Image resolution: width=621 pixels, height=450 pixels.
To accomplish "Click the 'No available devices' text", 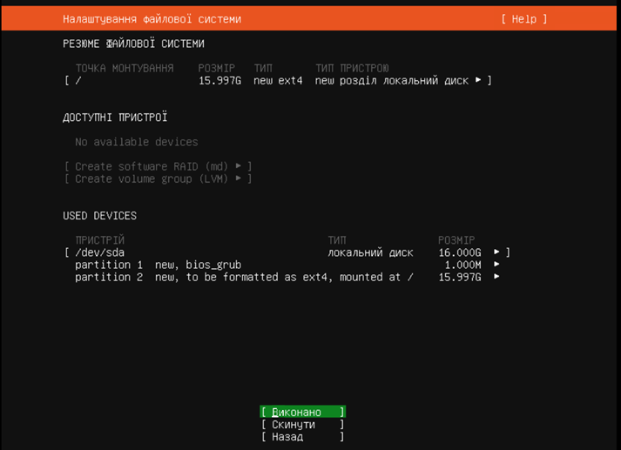I will 136,142.
